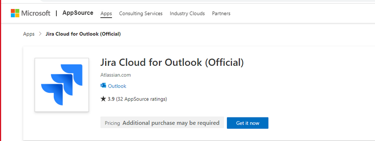Click the Atlassian.com publisher name
Viewport: 375px width, 141px height.
tap(115, 75)
